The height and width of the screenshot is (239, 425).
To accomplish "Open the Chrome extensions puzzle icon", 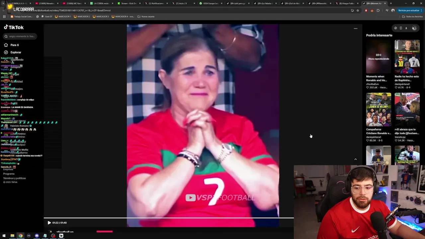I will (378, 10).
